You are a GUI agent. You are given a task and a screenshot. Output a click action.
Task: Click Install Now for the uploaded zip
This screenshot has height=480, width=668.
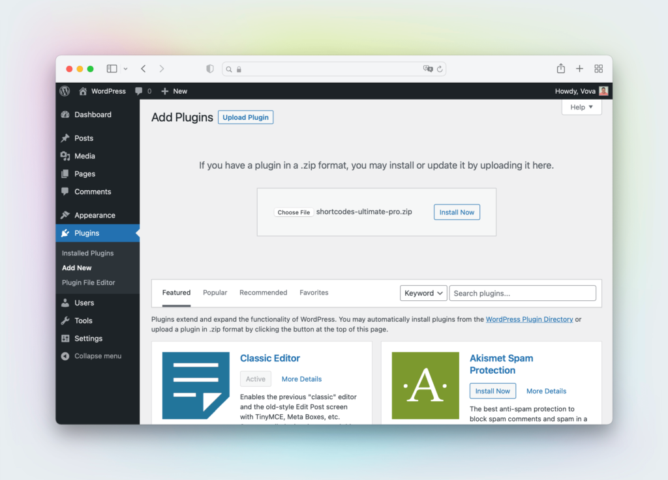coord(457,212)
